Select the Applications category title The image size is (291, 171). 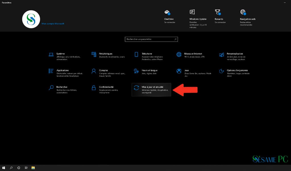63,70
